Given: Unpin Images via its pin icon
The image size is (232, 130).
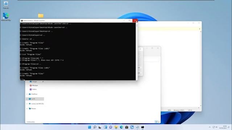Looking at the screenshot, I should tap(43, 82).
